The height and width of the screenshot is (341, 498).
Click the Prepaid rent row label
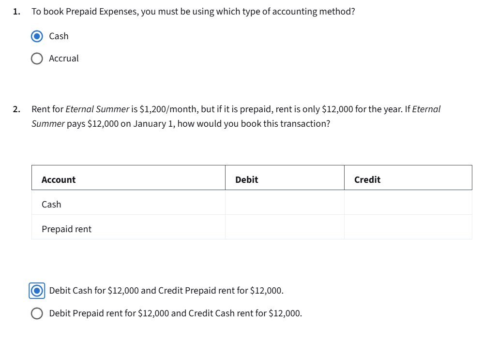tap(66, 229)
